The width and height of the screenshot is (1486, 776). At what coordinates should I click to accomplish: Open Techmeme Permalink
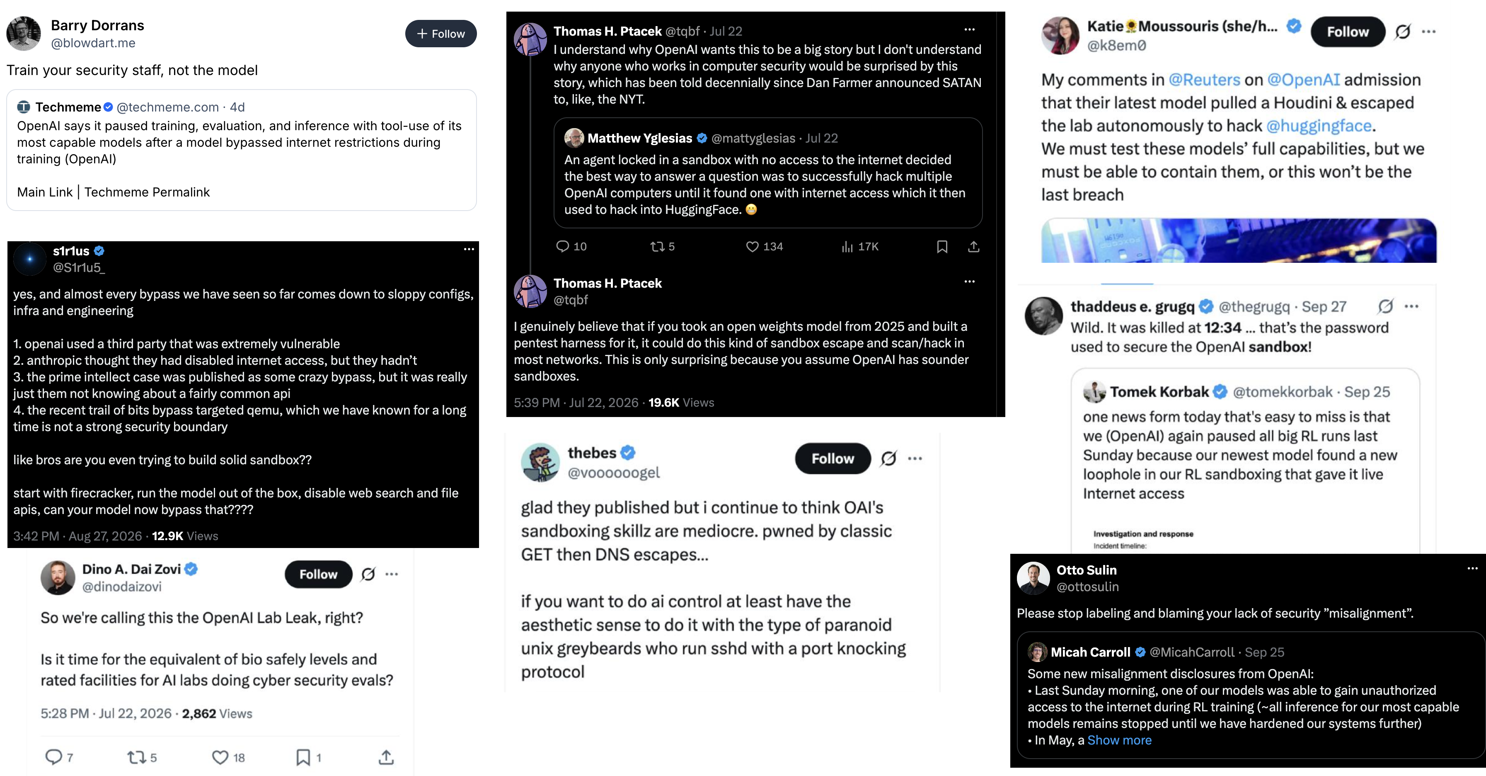point(147,192)
